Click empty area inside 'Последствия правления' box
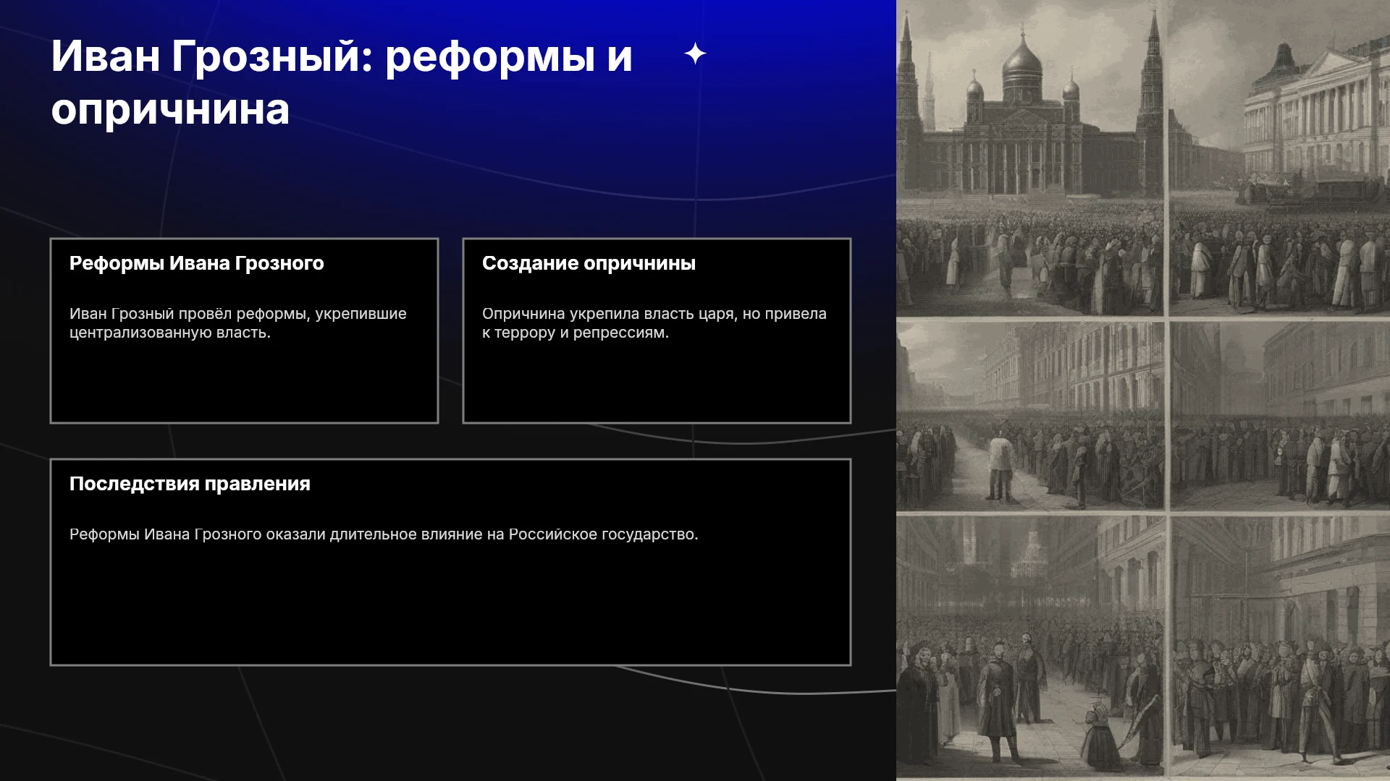1390x781 pixels. [450, 607]
